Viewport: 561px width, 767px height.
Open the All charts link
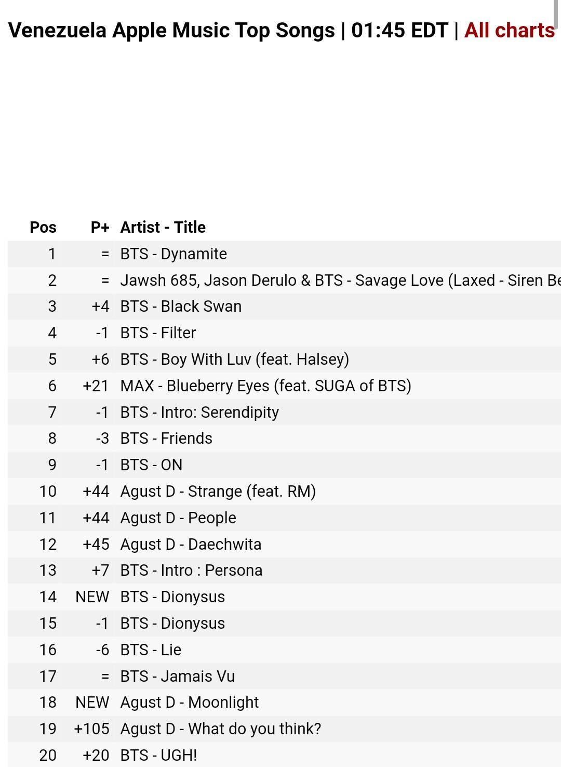coord(510,30)
